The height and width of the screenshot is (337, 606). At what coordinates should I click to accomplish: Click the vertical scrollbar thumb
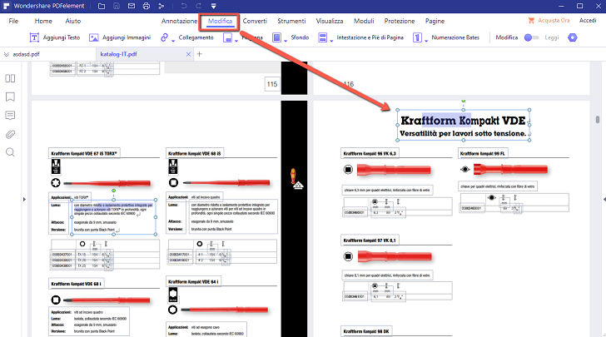(598, 120)
